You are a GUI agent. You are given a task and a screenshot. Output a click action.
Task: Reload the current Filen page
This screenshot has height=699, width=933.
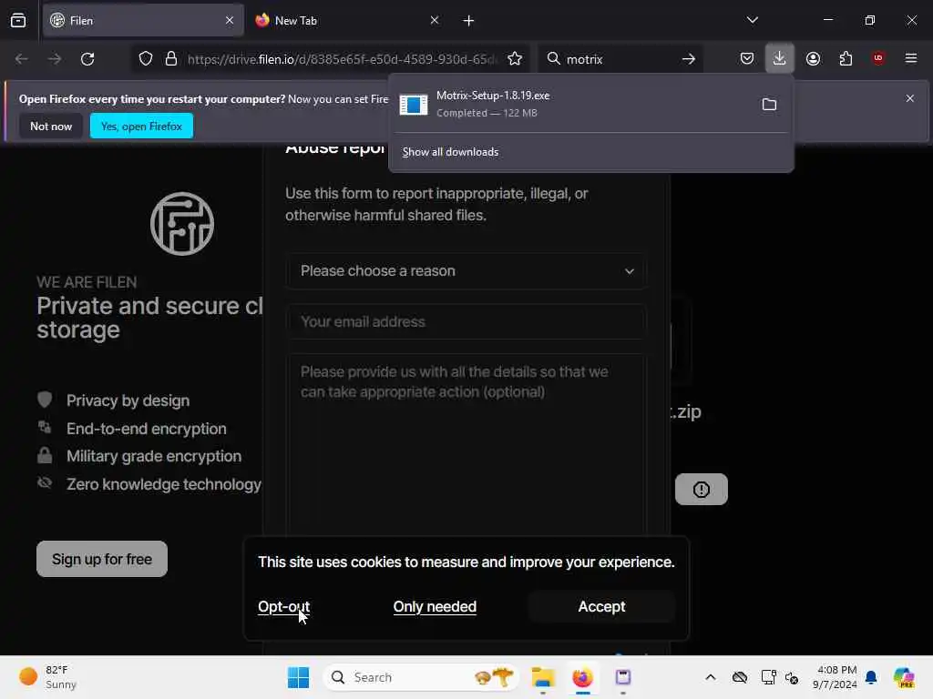(87, 59)
